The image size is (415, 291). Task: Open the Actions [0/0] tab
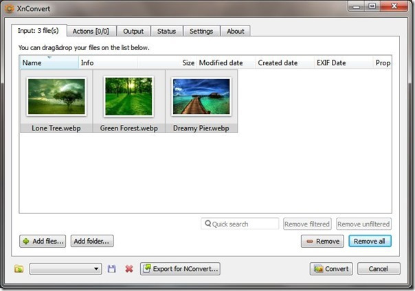coord(91,31)
